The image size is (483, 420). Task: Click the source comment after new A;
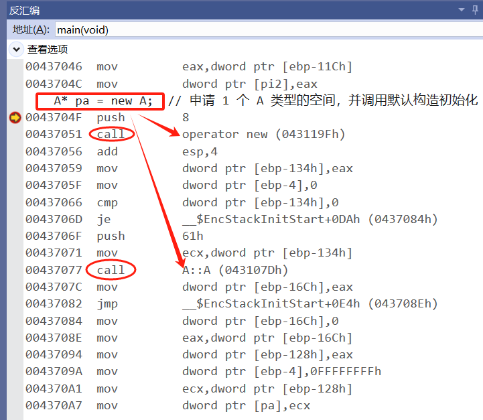pyautogui.click(x=323, y=100)
